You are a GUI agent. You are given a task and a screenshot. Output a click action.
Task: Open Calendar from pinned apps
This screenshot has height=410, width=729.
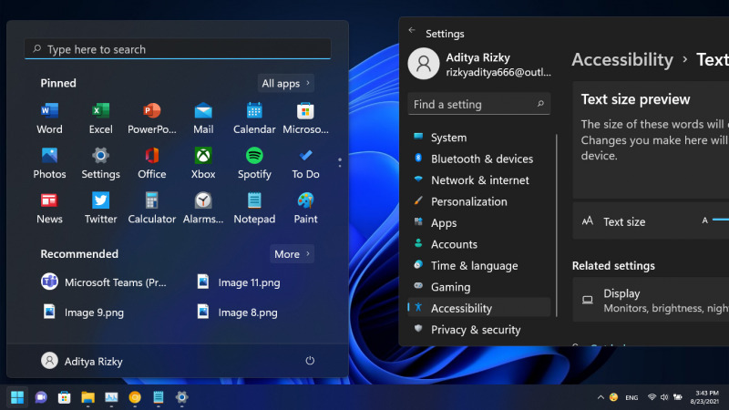click(x=254, y=118)
